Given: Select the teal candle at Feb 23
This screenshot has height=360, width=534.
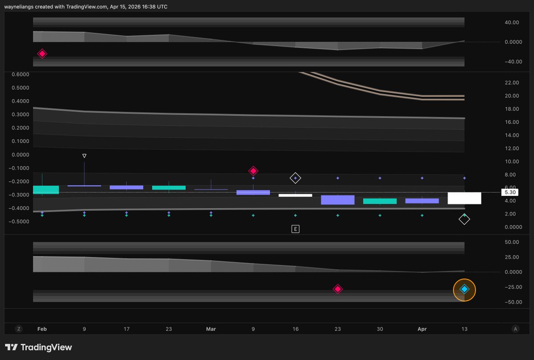Looking at the screenshot, I should click(x=169, y=188).
